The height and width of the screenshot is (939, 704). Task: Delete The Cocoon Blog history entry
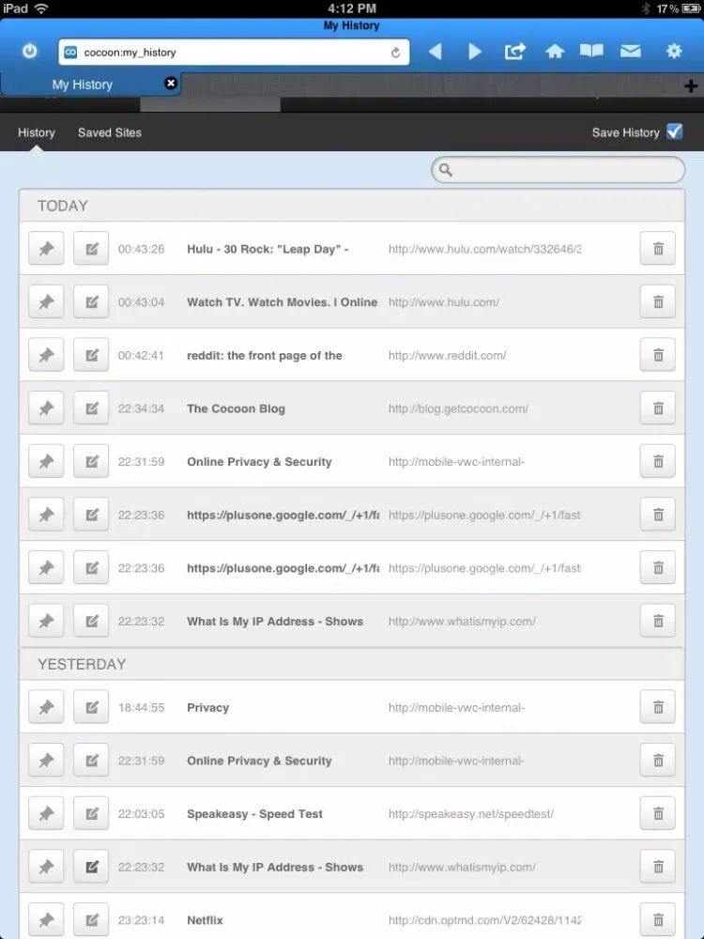pos(657,408)
